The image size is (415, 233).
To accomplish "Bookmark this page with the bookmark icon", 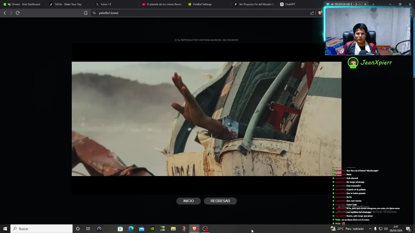I will tap(86, 13).
